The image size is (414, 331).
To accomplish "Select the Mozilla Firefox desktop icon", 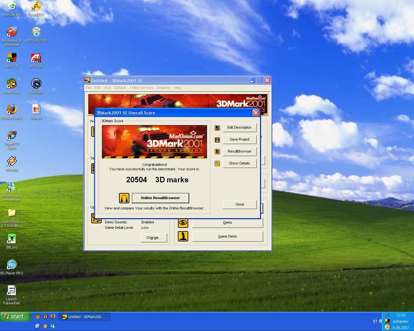I will click(x=12, y=112).
